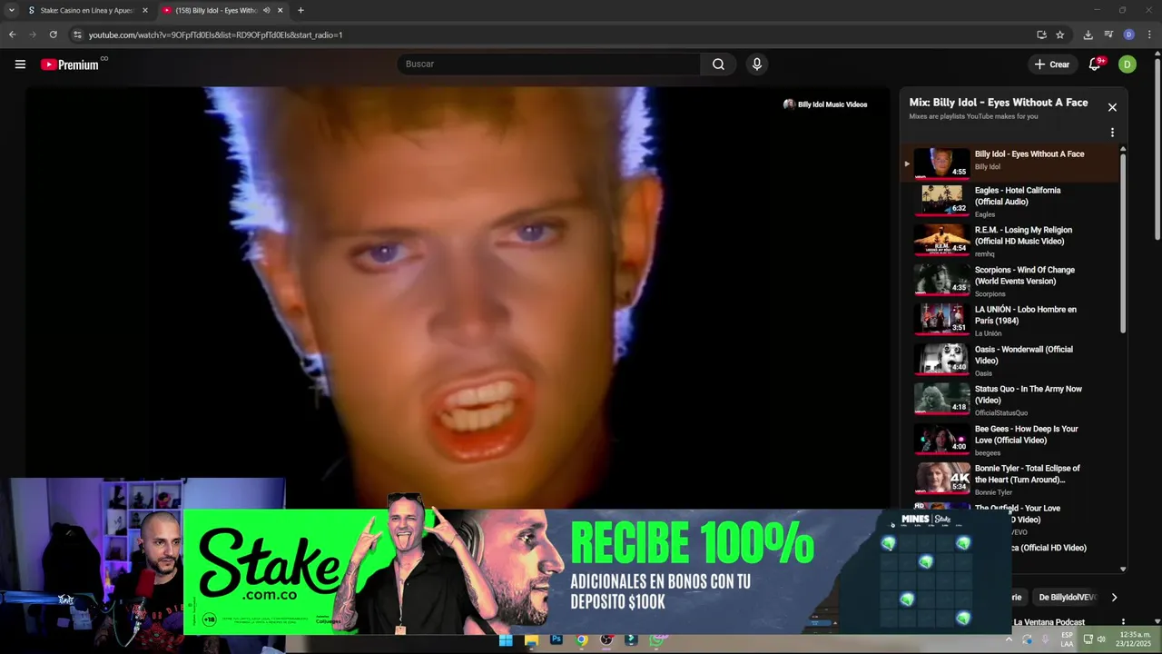
Task: Bookmark this page with the star
Action: point(1059,35)
